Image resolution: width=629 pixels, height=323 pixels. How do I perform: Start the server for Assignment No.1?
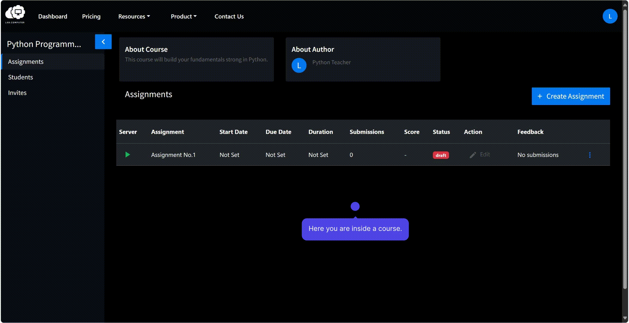coord(128,155)
